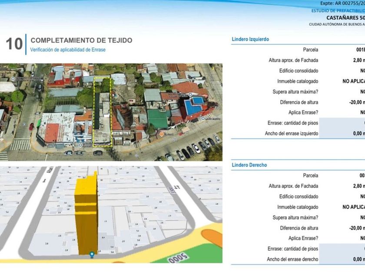Select the 'Lindero Derecho' section heading
Viewport: 365px width, 274px height.
coord(249,165)
